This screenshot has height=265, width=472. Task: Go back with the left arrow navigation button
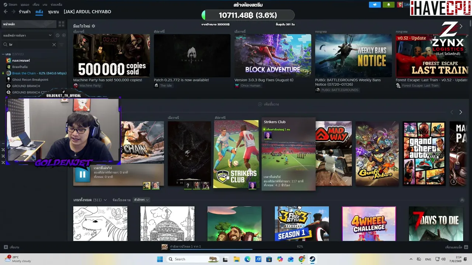pos(6,12)
